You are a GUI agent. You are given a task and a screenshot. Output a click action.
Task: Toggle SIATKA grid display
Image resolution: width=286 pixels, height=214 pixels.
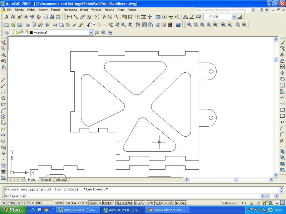point(70,203)
